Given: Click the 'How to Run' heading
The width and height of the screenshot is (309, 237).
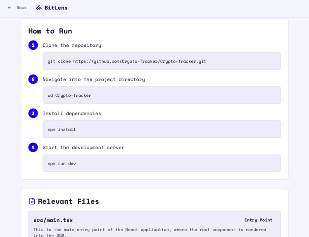Looking at the screenshot, I should click(50, 31).
